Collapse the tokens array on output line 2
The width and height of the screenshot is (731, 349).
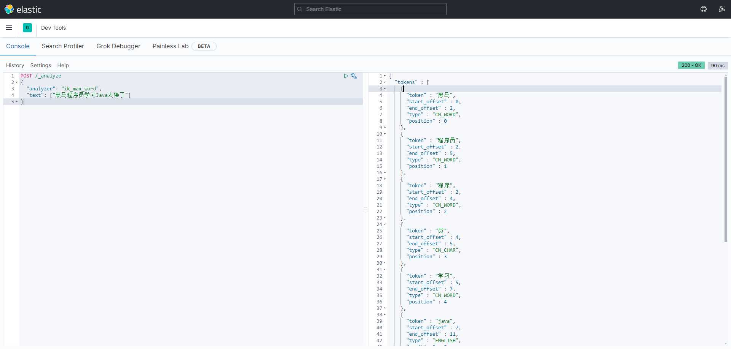pyautogui.click(x=385, y=82)
